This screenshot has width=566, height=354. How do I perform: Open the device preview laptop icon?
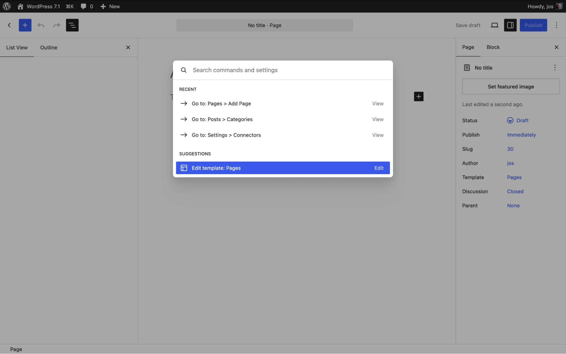point(494,25)
